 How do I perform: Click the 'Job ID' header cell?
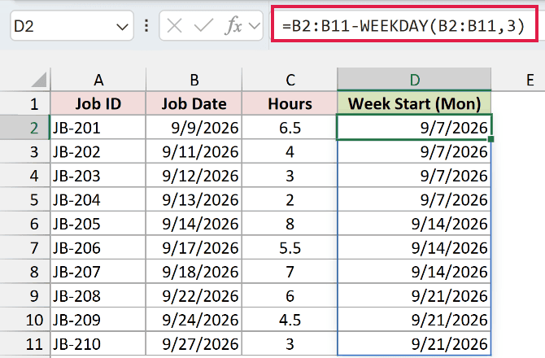click(98, 103)
